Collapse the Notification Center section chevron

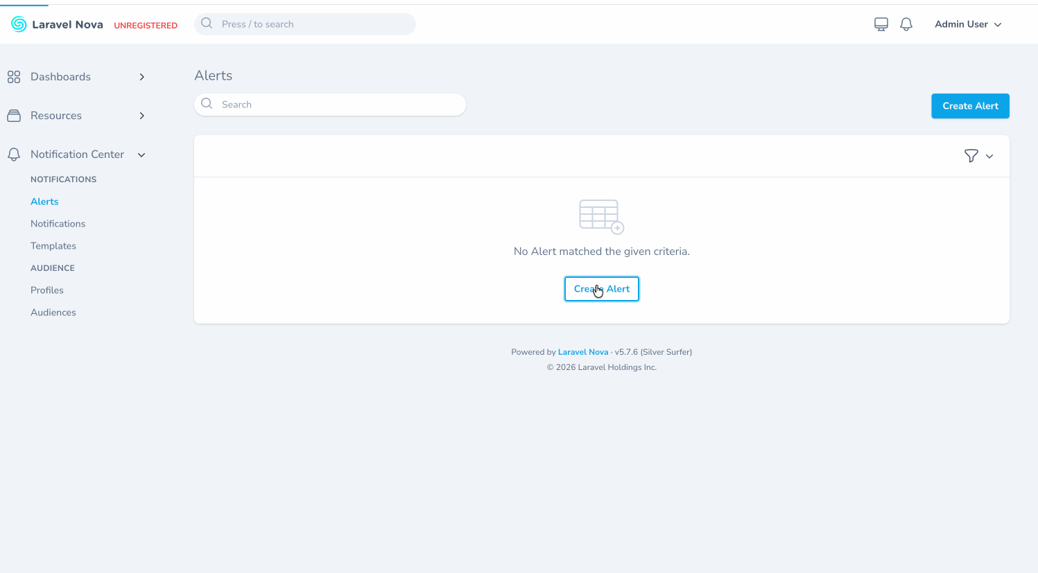[142, 155]
